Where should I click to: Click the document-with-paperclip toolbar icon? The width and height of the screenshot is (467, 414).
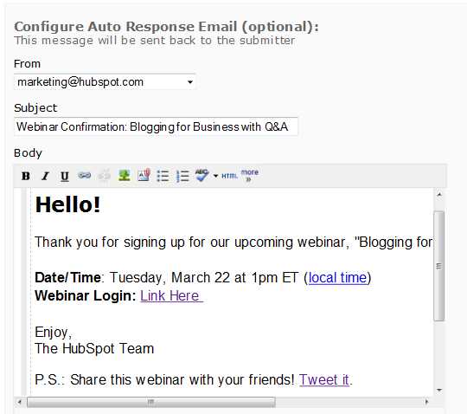[144, 175]
